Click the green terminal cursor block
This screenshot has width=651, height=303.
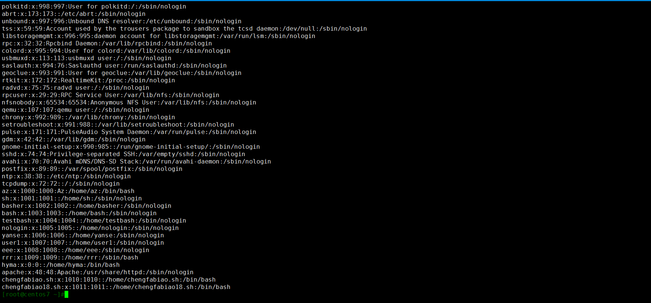[x=66, y=295]
